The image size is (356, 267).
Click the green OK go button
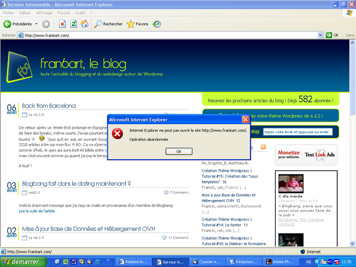332,35
